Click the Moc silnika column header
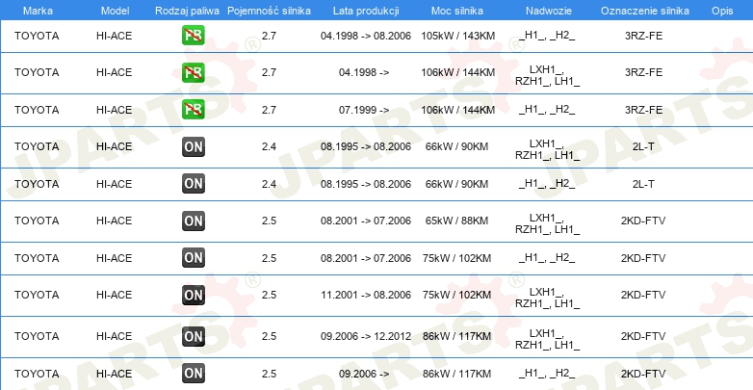Viewport: 753px width, 390px height. click(457, 11)
